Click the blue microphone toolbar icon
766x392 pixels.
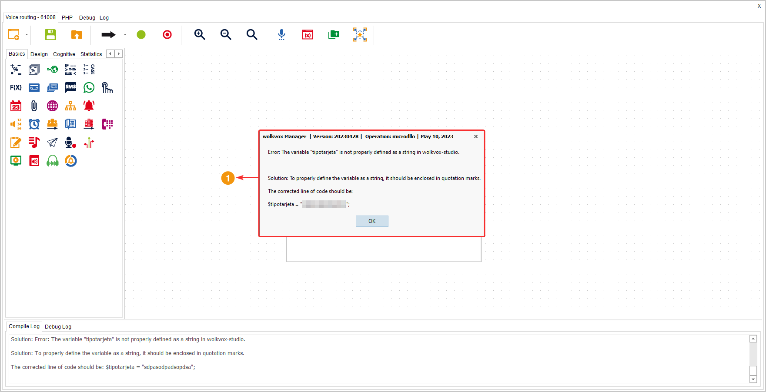pyautogui.click(x=282, y=34)
